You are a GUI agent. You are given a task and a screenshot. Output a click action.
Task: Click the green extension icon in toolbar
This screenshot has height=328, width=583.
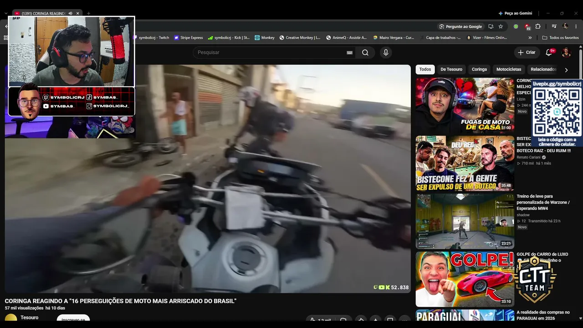pos(516,26)
